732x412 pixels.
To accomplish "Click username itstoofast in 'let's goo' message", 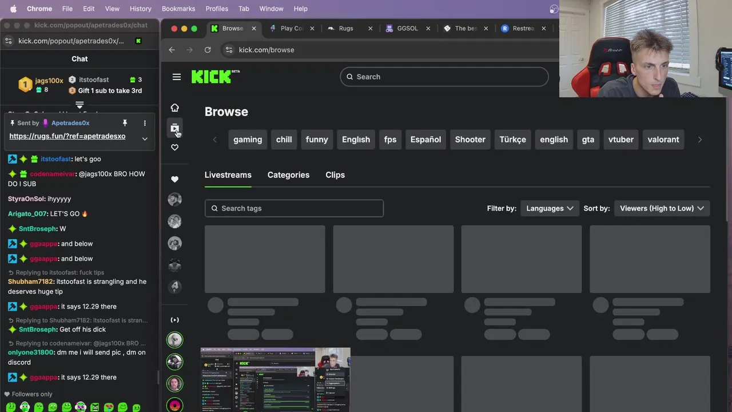I will click(x=56, y=159).
